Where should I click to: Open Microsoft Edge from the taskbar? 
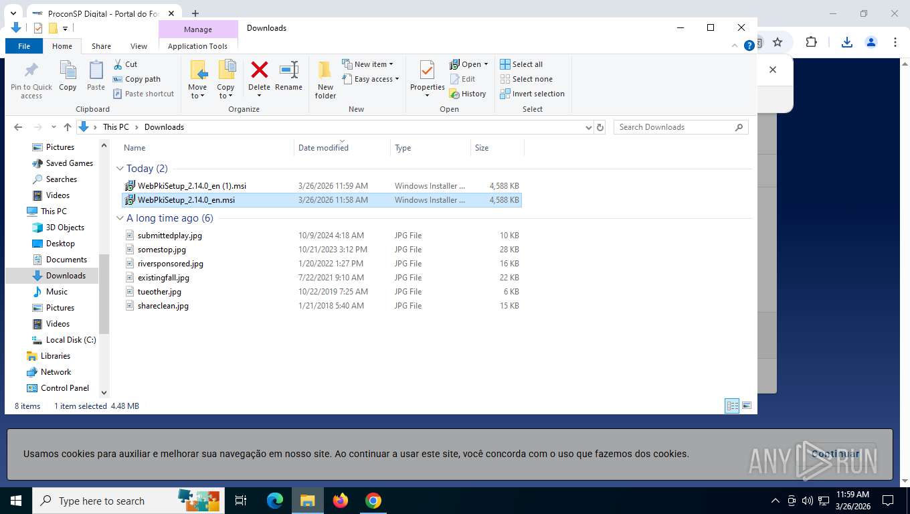(275, 501)
